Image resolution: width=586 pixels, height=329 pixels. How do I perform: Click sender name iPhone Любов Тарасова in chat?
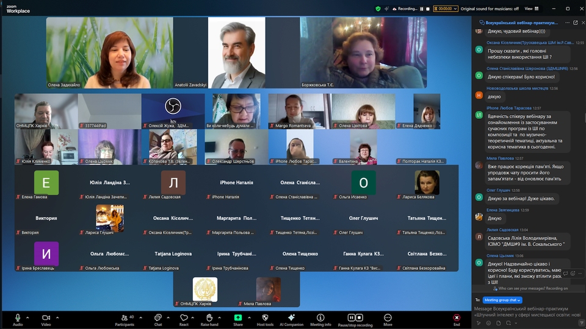click(508, 108)
